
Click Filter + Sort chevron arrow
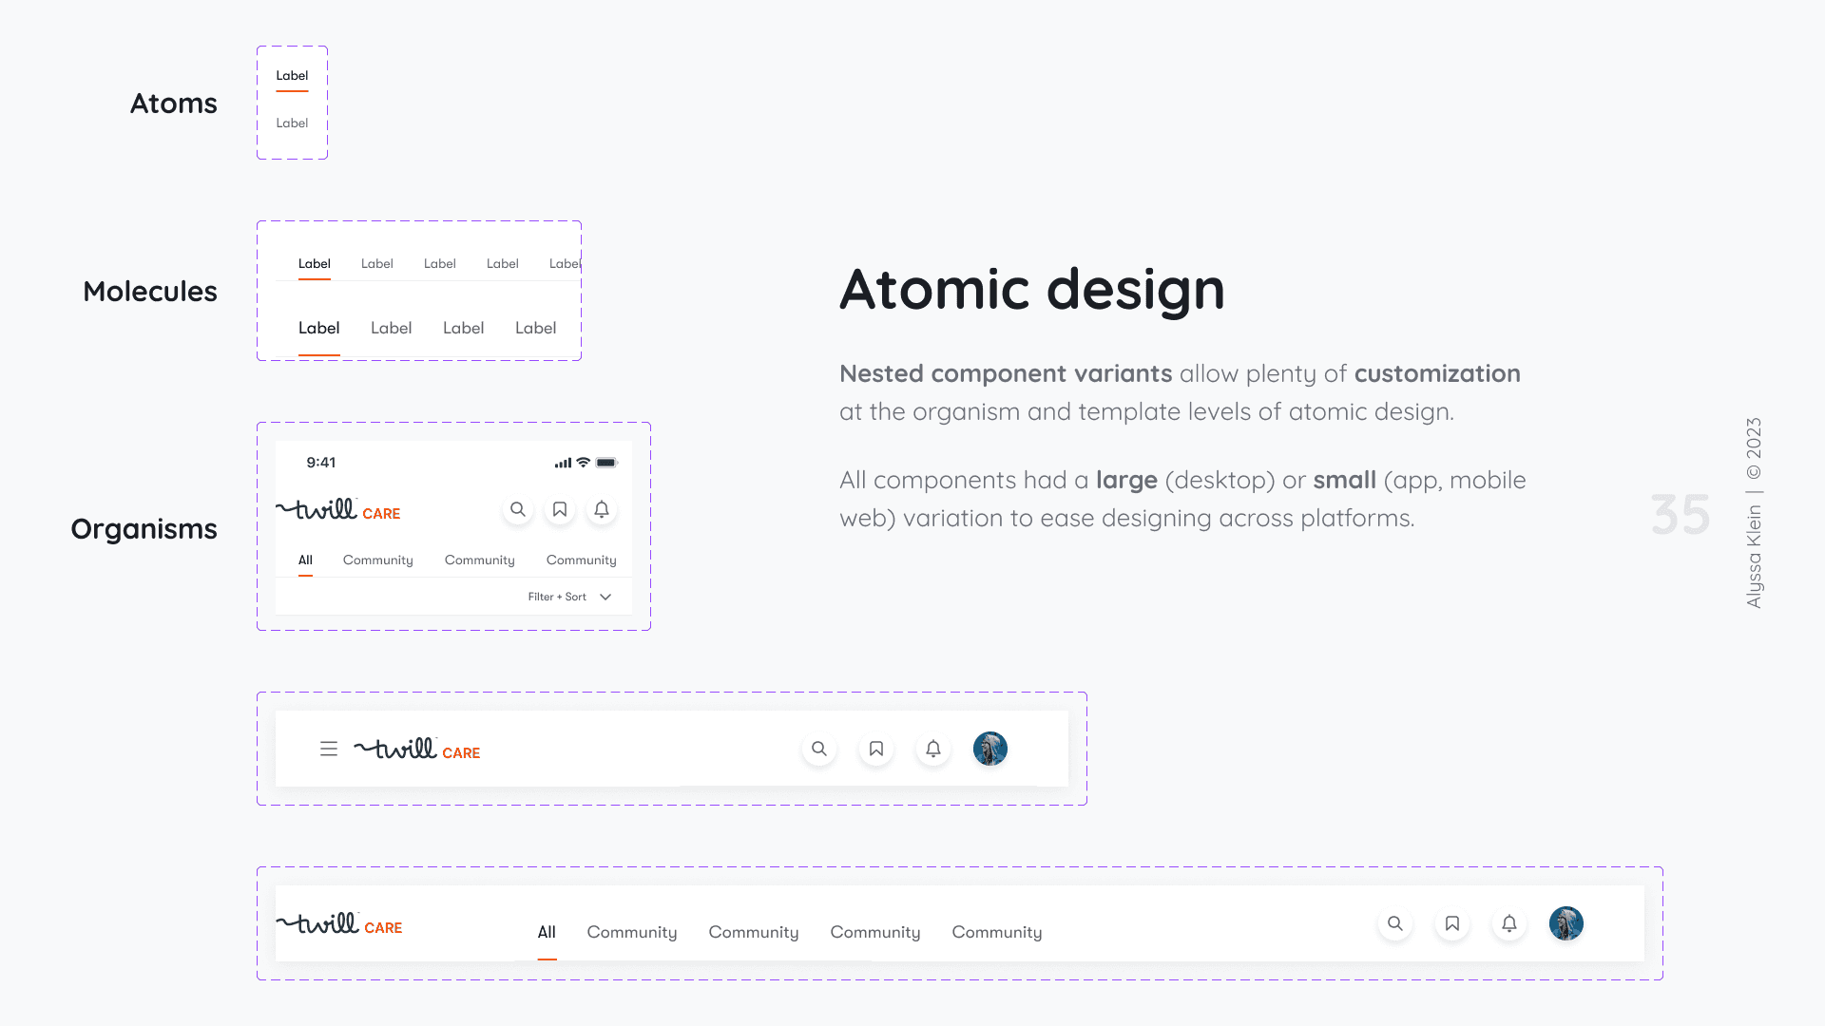pyautogui.click(x=605, y=598)
